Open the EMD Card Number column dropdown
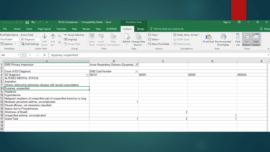270x152 pixels. click(136, 71)
